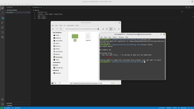Clear the path field with the erase icon
This screenshot has height=109, width=194.
tap(98, 29)
